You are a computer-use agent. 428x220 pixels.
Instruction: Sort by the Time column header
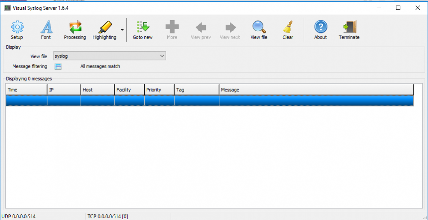pos(27,90)
